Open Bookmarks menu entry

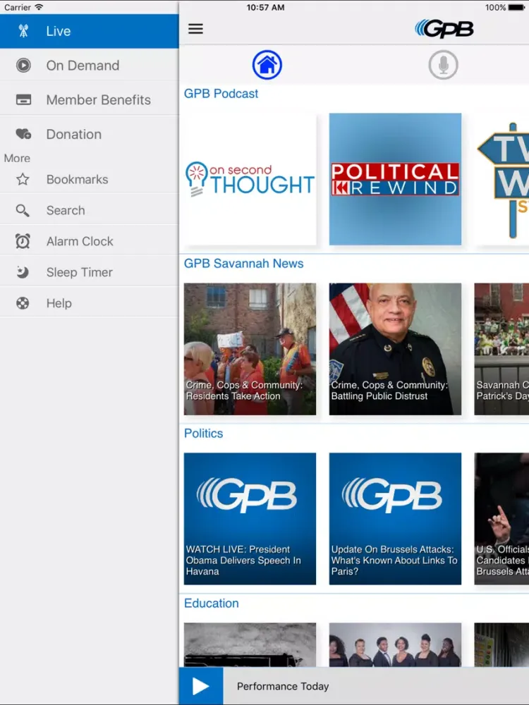click(89, 179)
